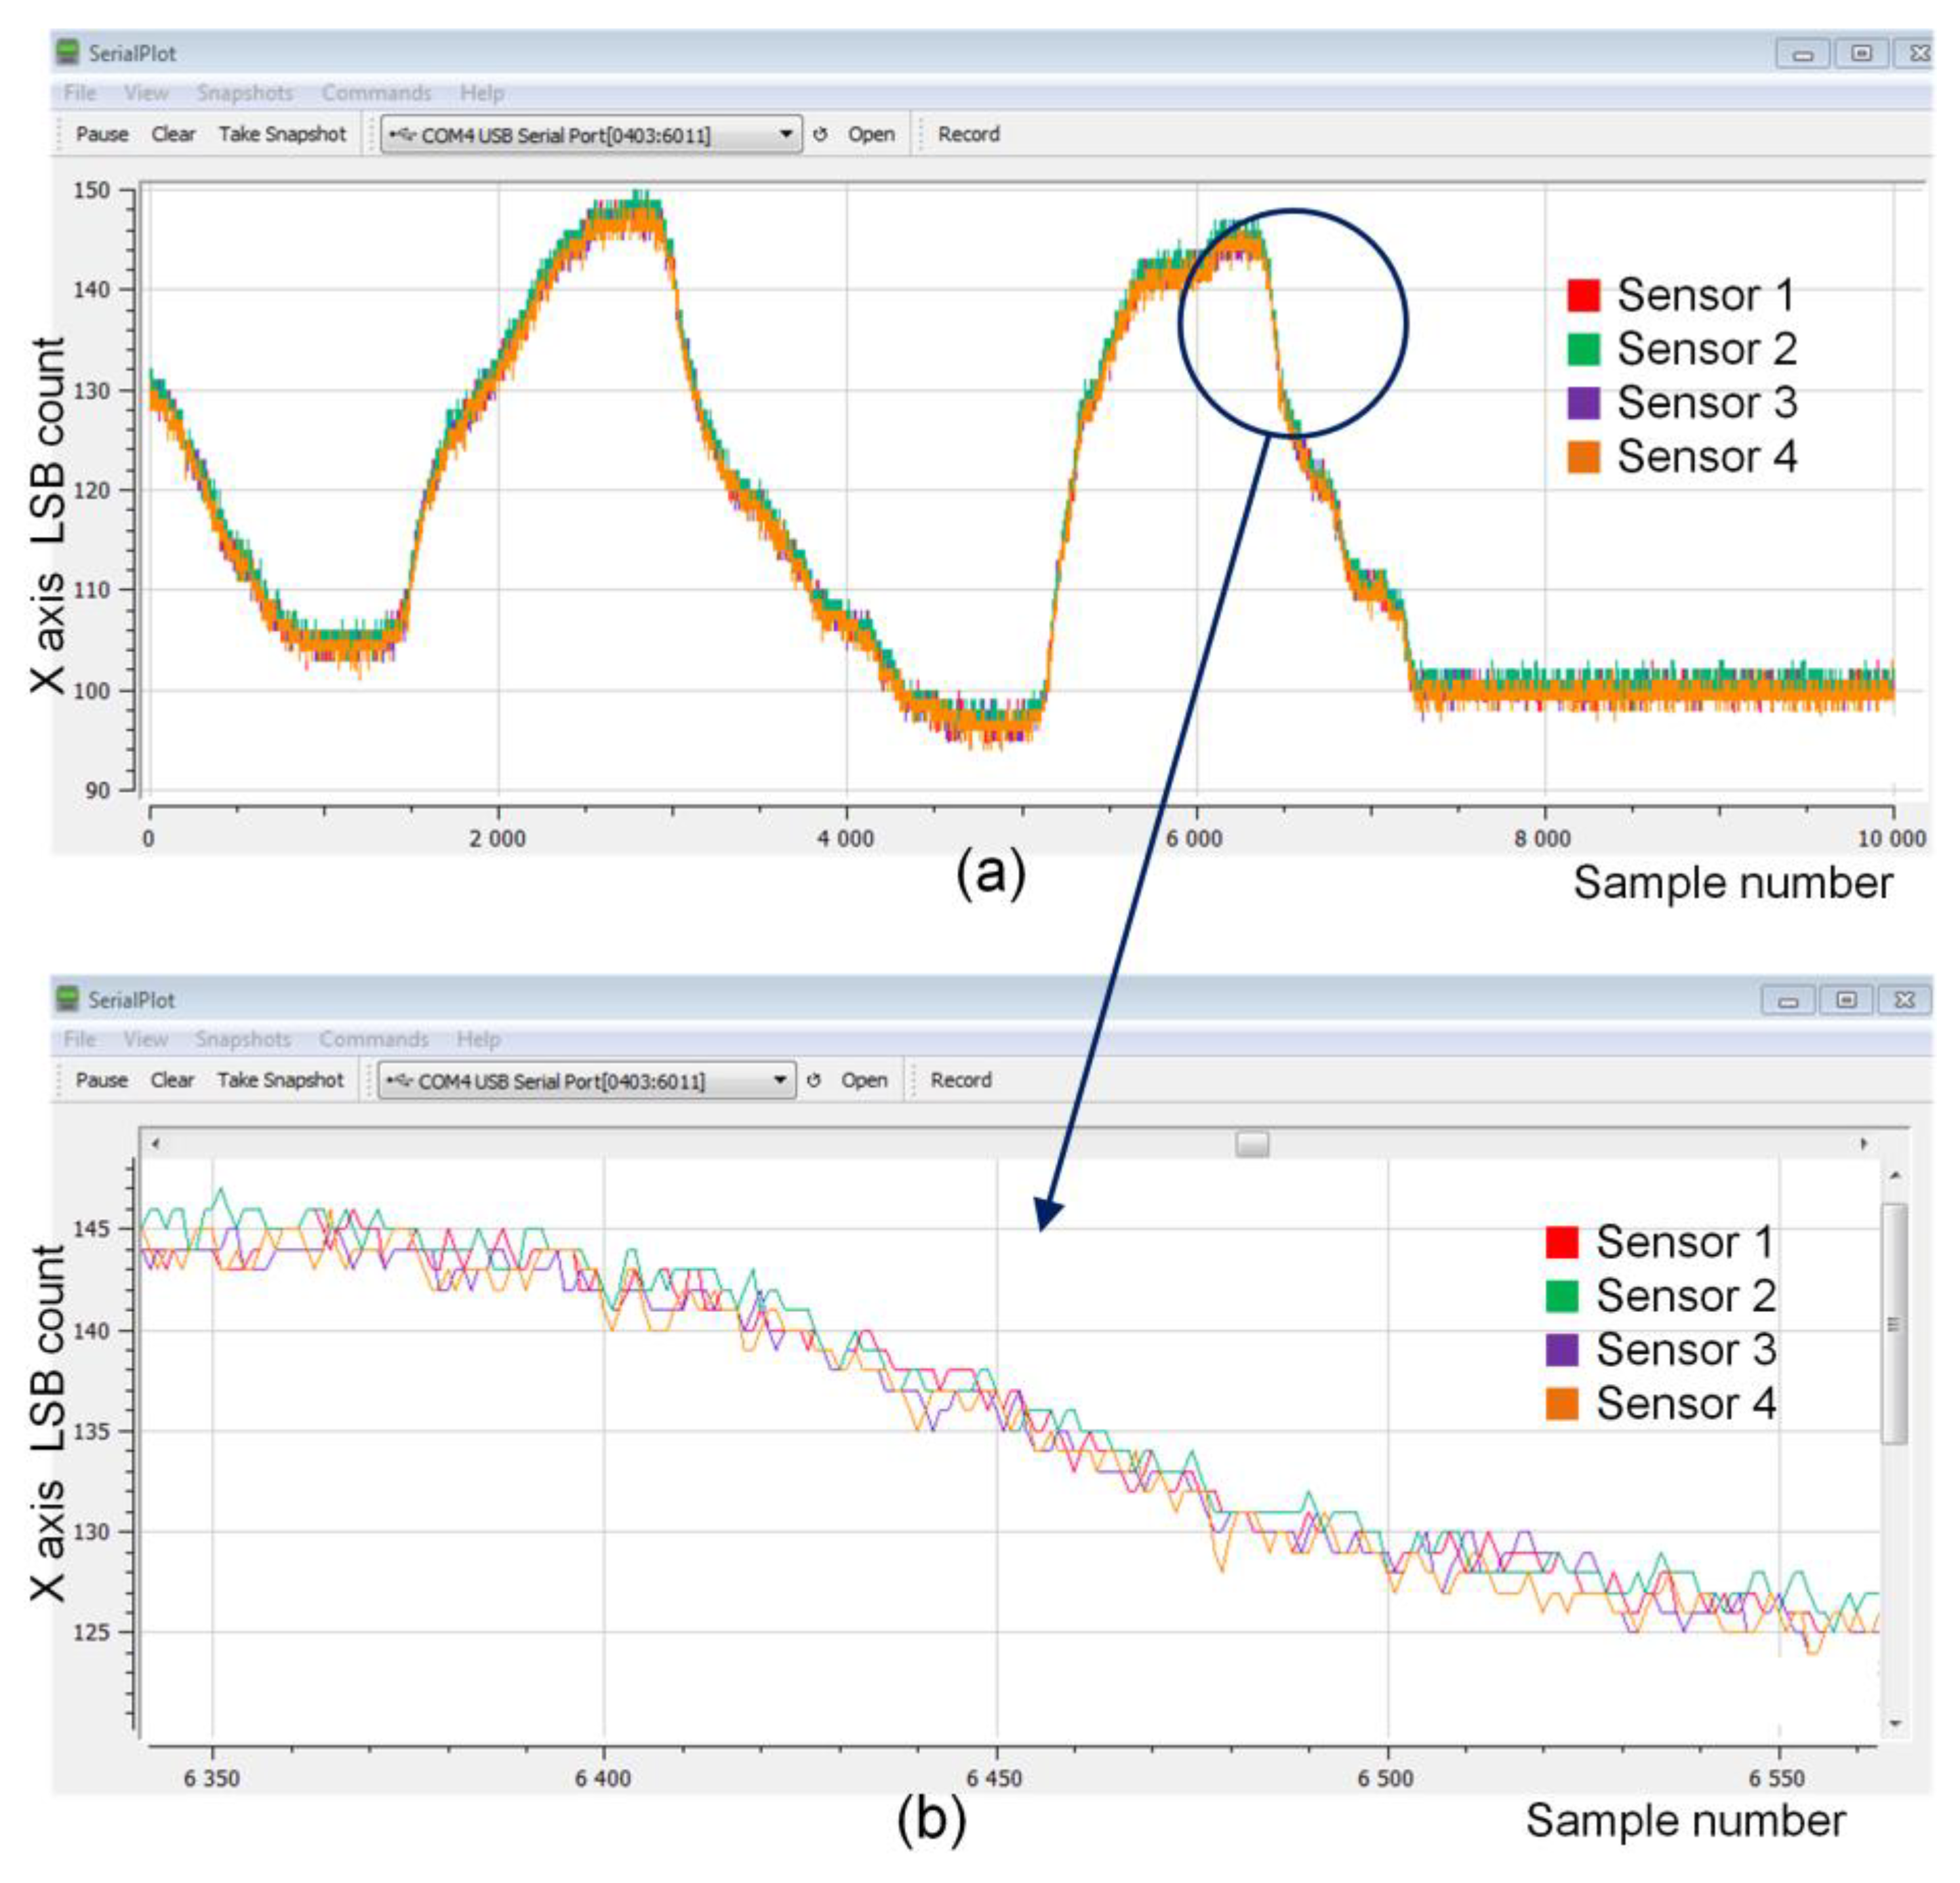Click the down scroll arrow beside bottom plot
The height and width of the screenshot is (1883, 1960).
pyautogui.click(x=1894, y=1723)
